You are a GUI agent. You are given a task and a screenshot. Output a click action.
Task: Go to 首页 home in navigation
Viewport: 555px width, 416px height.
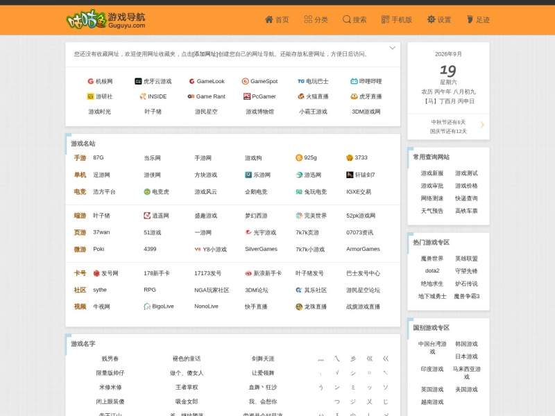click(277, 20)
